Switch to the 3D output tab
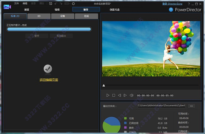The image size is (205, 134). (39, 16)
